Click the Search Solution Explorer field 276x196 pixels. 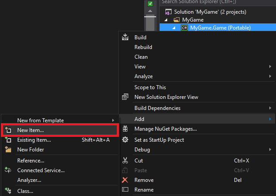pos(218,2)
